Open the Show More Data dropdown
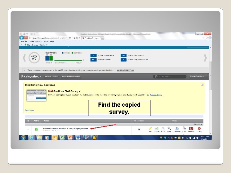 pyautogui.click(x=198, y=76)
